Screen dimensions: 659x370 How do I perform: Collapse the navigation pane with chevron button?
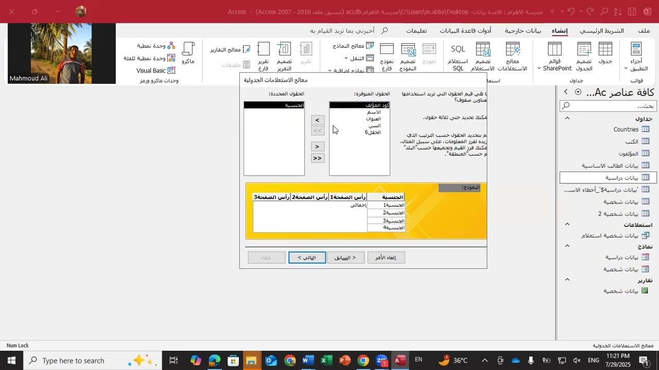point(565,92)
